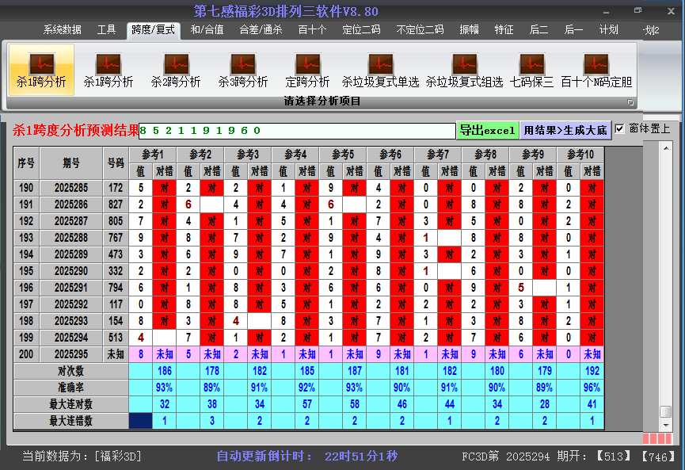Select the 杀3跨分析 analysis icon

(x=243, y=70)
